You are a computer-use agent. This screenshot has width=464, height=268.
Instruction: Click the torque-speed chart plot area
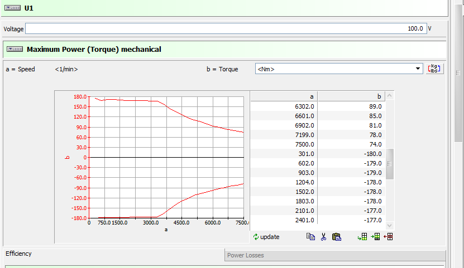(166, 157)
